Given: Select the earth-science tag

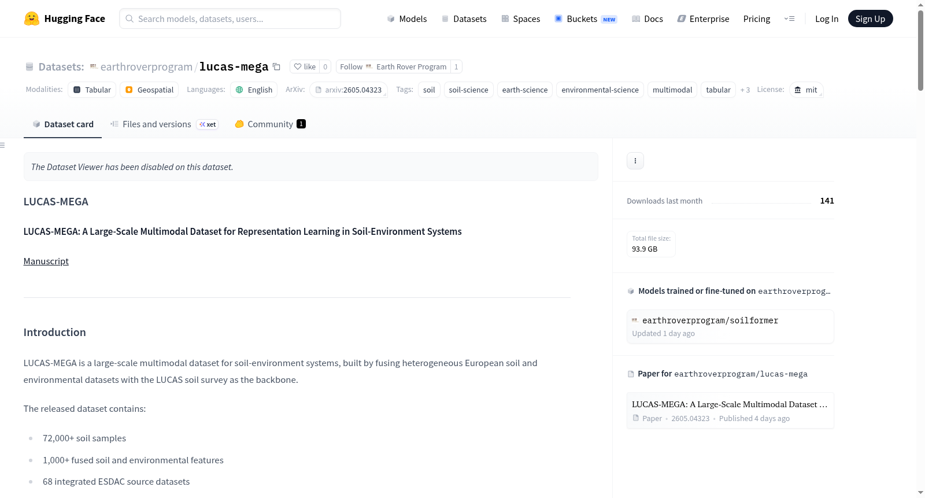Looking at the screenshot, I should [x=525, y=90].
